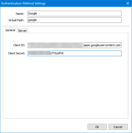Close the Authentication Method Settings window
This screenshot has width=132, height=133.
[x=128, y=3]
